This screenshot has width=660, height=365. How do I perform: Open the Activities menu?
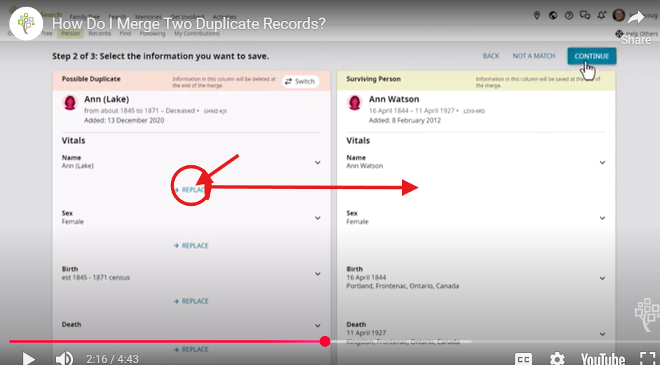tap(224, 18)
